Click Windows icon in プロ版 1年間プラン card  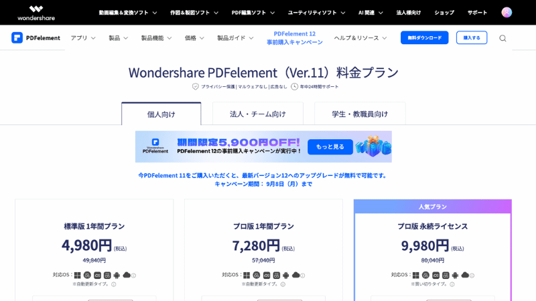(247, 276)
